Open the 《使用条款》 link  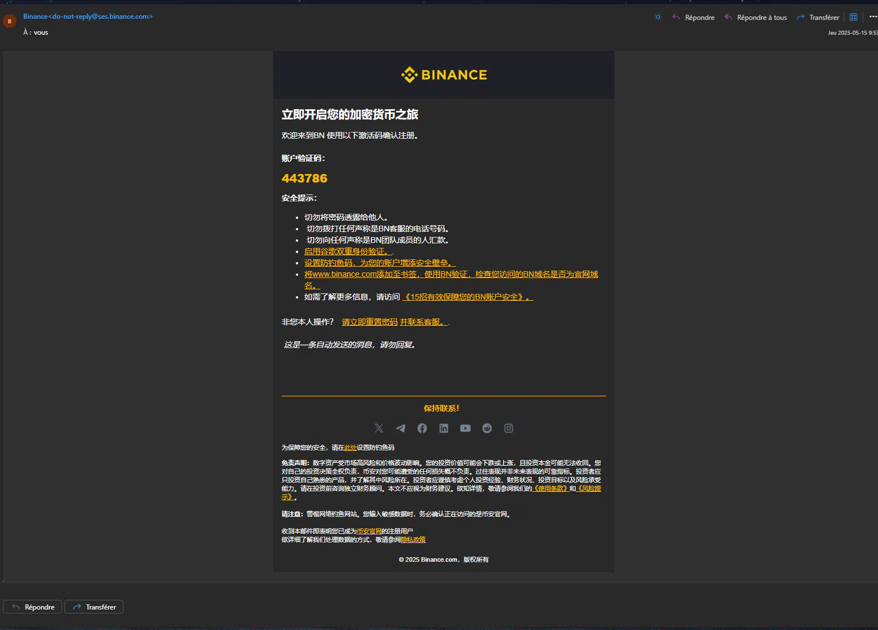click(550, 488)
